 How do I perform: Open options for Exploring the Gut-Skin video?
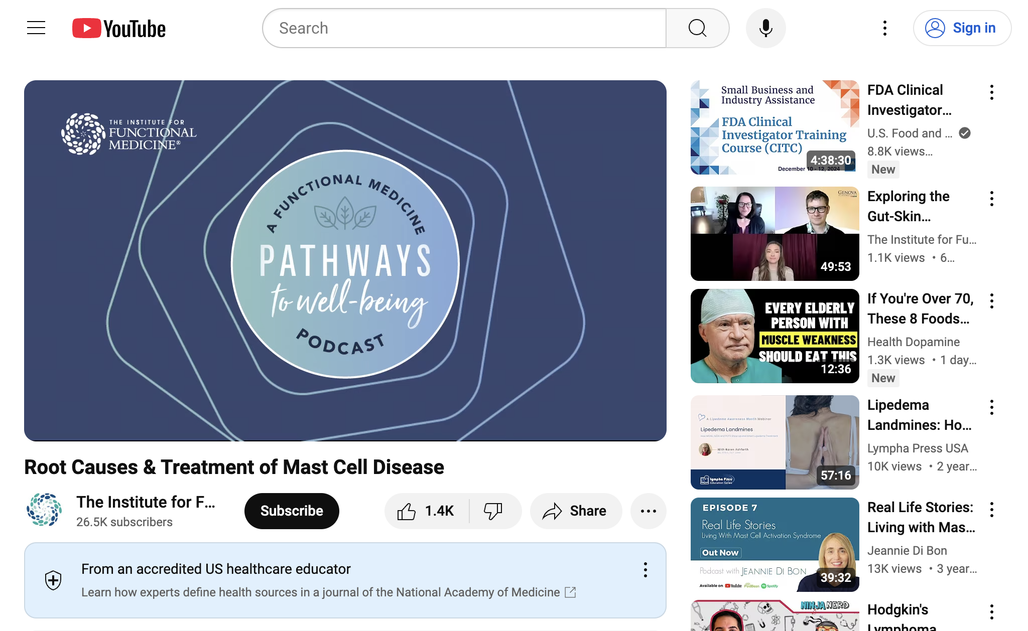[x=991, y=199]
